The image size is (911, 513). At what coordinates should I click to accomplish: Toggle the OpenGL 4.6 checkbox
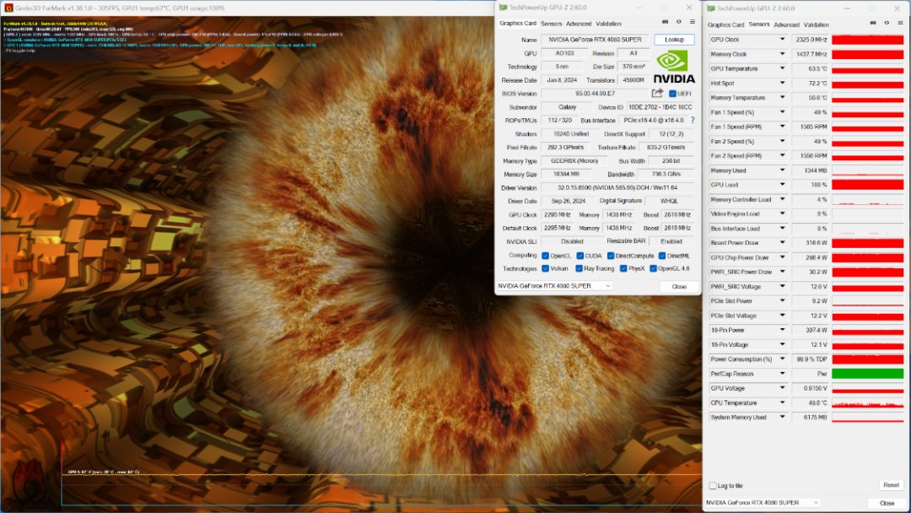(x=653, y=268)
